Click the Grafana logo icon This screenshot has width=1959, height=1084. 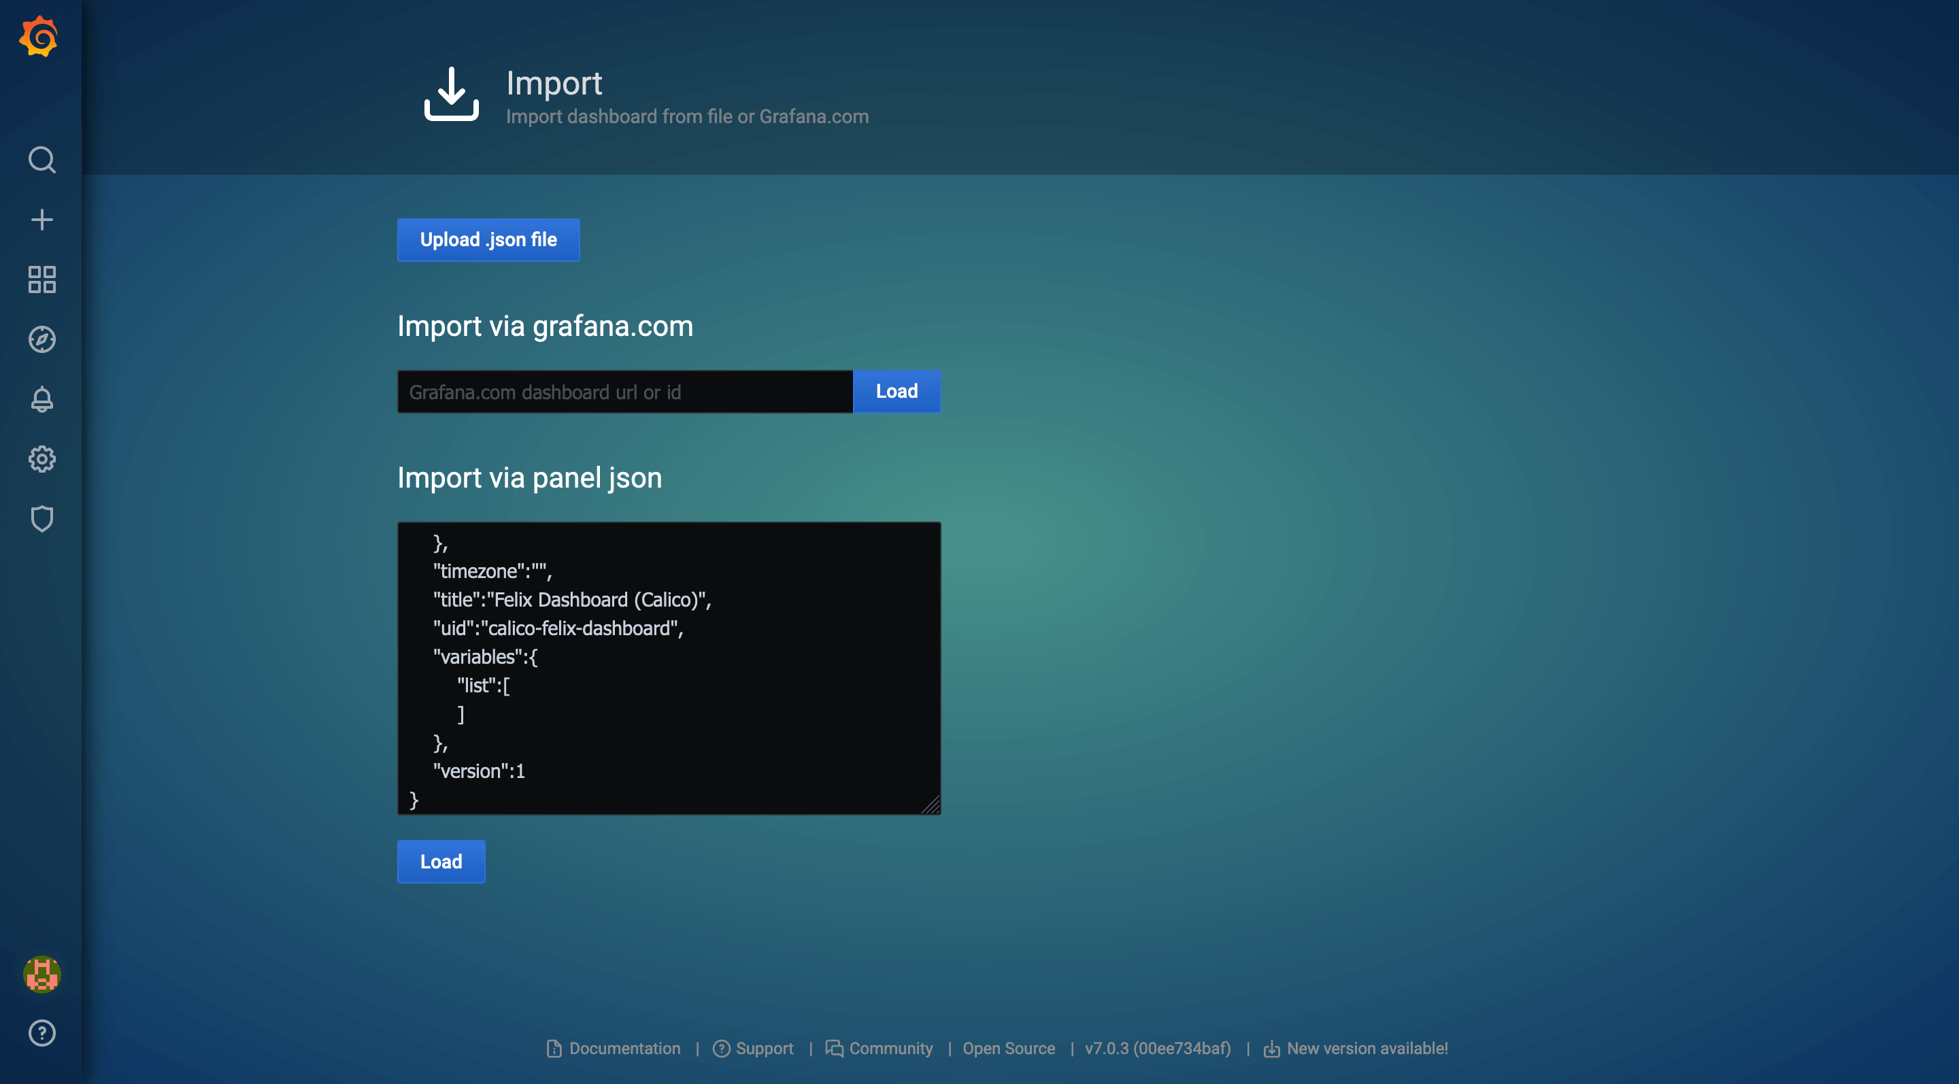[x=40, y=37]
